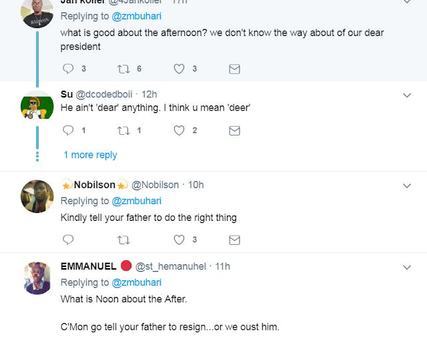Show '1 more reply' in thread

pyautogui.click(x=90, y=155)
